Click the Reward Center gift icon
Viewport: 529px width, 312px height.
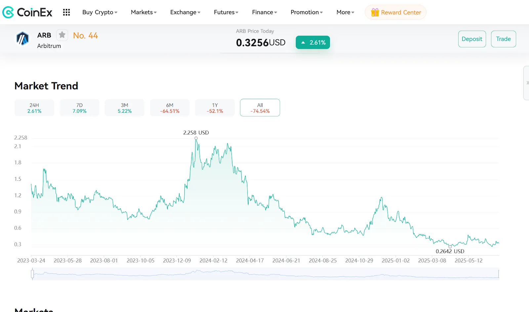(375, 12)
